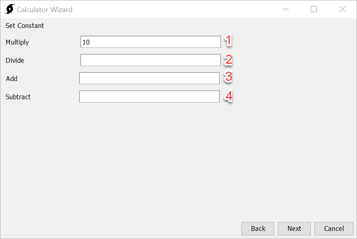Viewport: 357px width, 239px height.
Task: Click the red number 4 marker
Action: 228,96
